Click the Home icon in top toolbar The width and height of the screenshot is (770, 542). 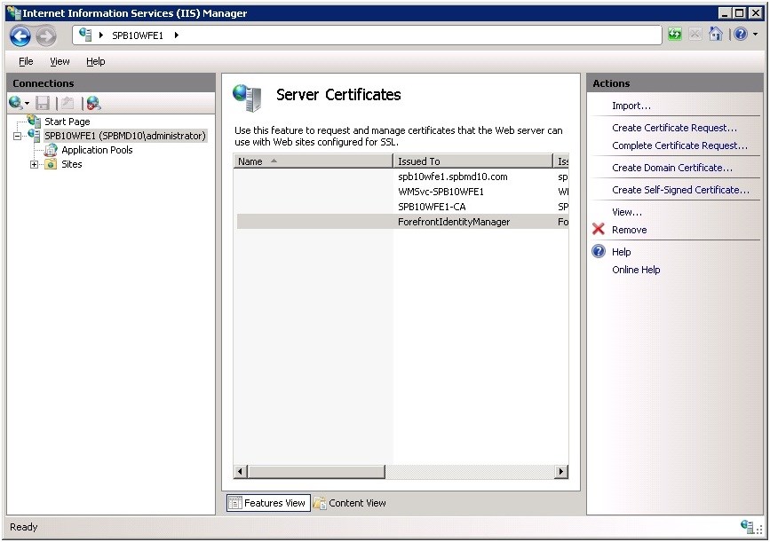coord(716,35)
